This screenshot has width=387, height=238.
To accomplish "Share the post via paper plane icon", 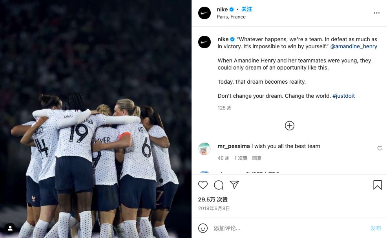I will coord(234,185).
